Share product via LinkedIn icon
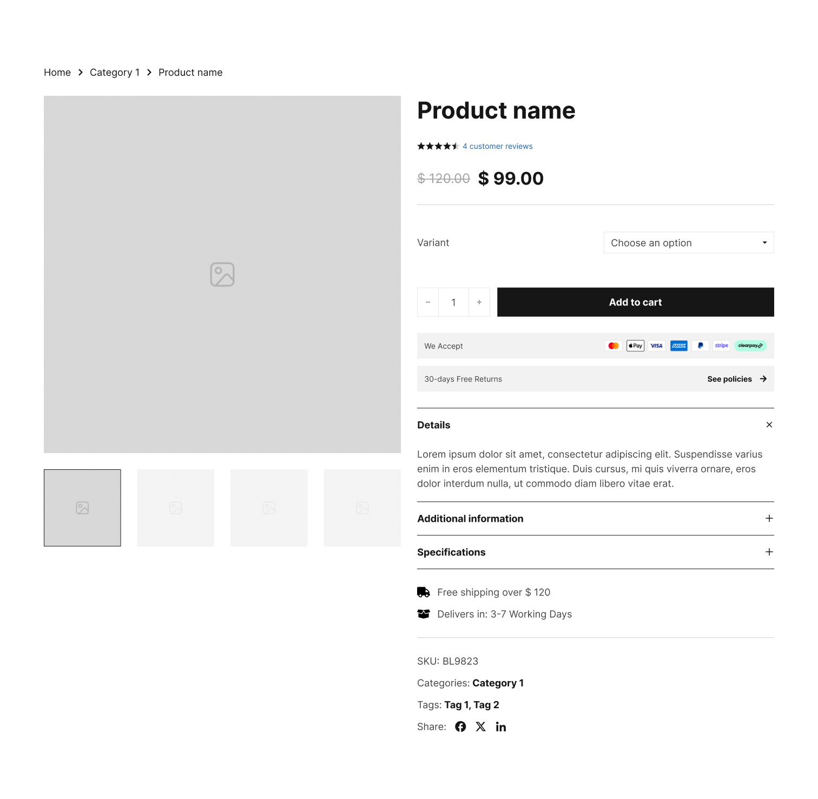This screenshot has height=799, width=818. point(501,726)
